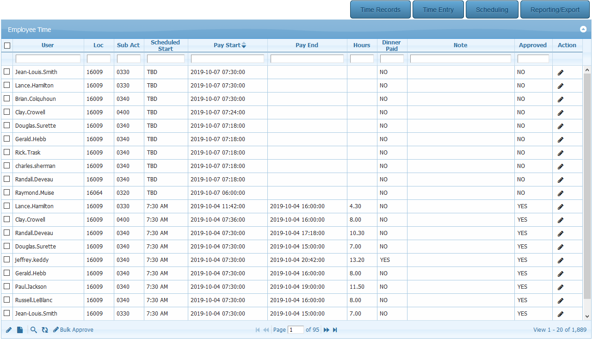Click the edit selected row pencil in footer
593x341 pixels.
coord(9,330)
